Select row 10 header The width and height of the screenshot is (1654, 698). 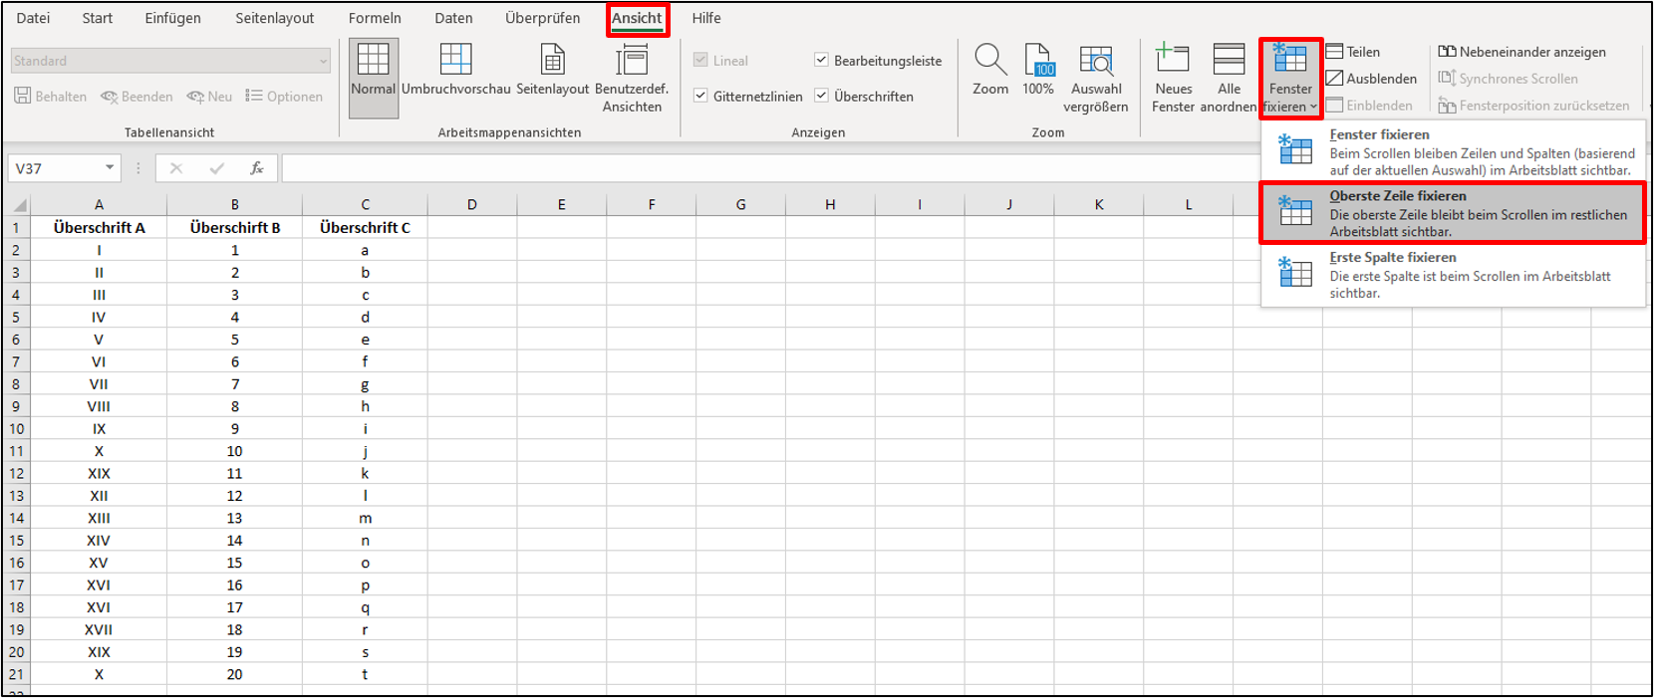click(x=16, y=429)
